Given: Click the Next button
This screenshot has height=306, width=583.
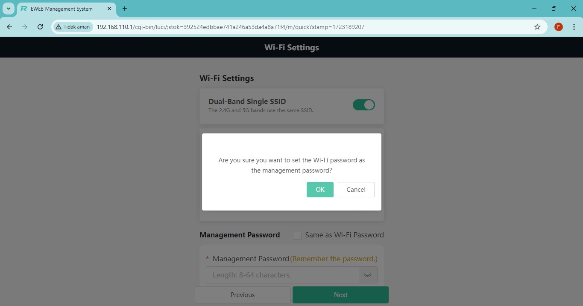Looking at the screenshot, I should (340, 295).
